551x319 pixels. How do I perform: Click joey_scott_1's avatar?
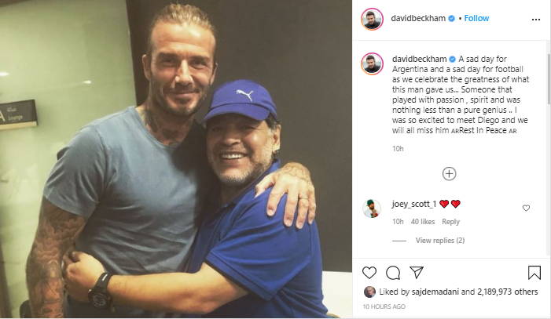(373, 208)
